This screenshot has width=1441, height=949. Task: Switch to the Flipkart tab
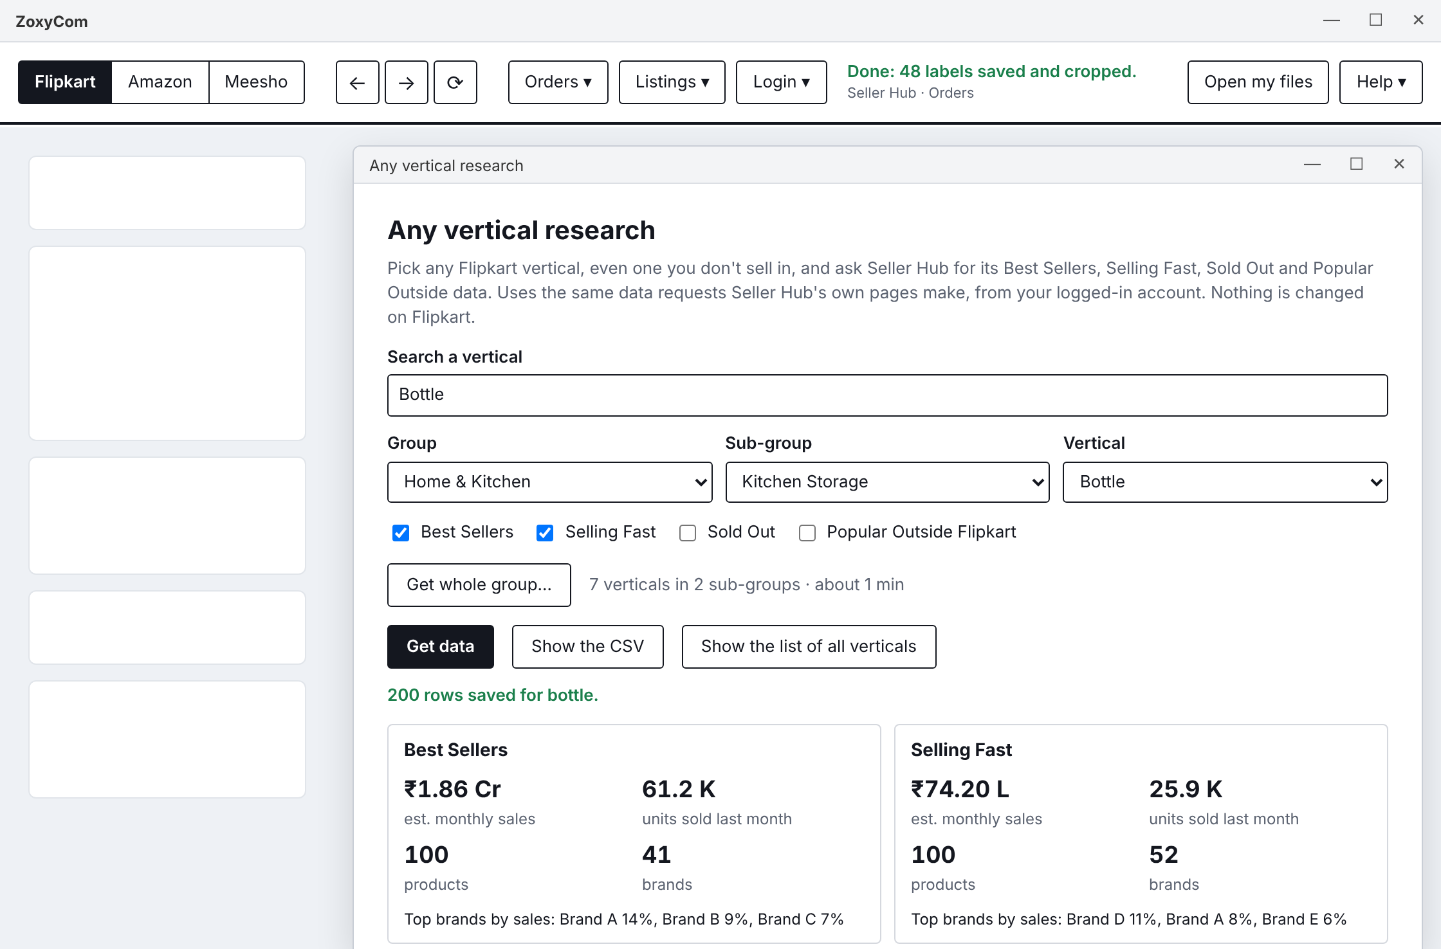coord(65,82)
